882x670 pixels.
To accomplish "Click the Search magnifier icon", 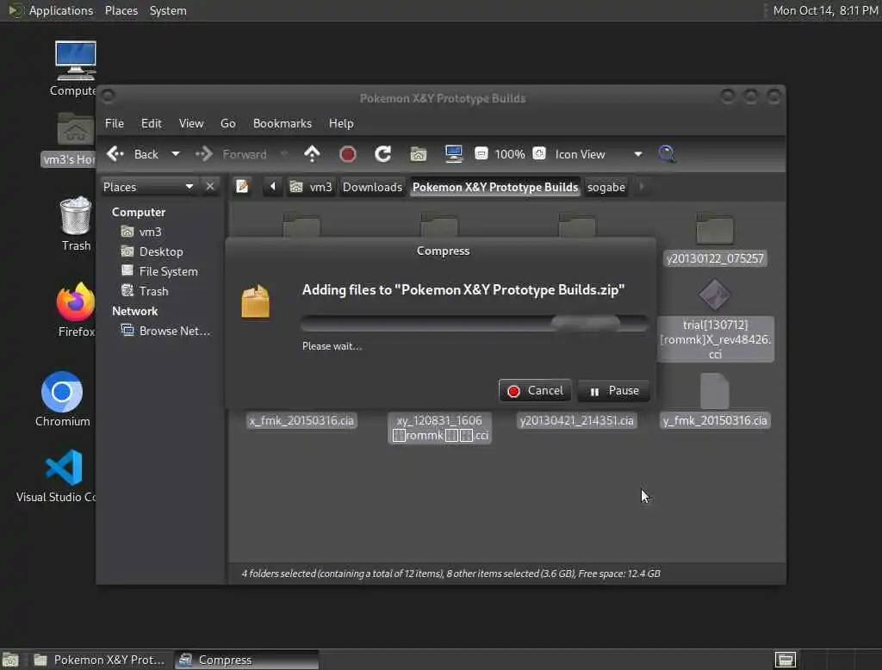I will pyautogui.click(x=668, y=153).
